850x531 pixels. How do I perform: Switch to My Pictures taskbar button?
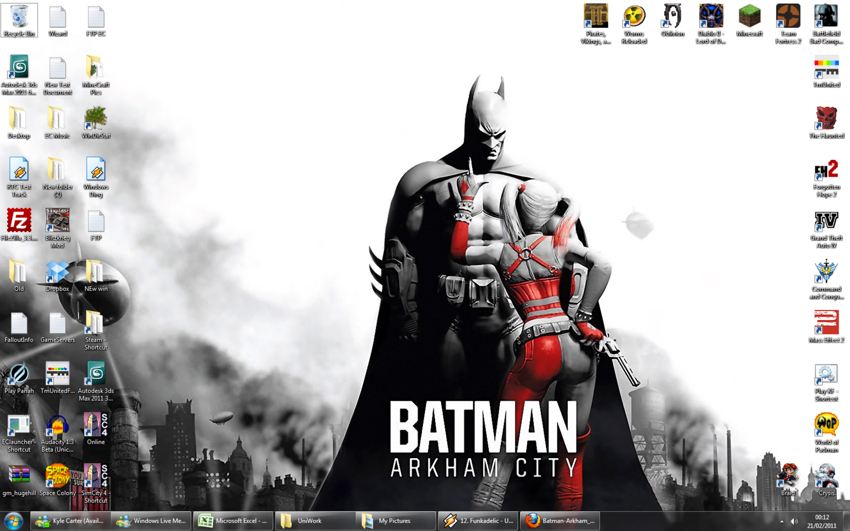coord(396,521)
